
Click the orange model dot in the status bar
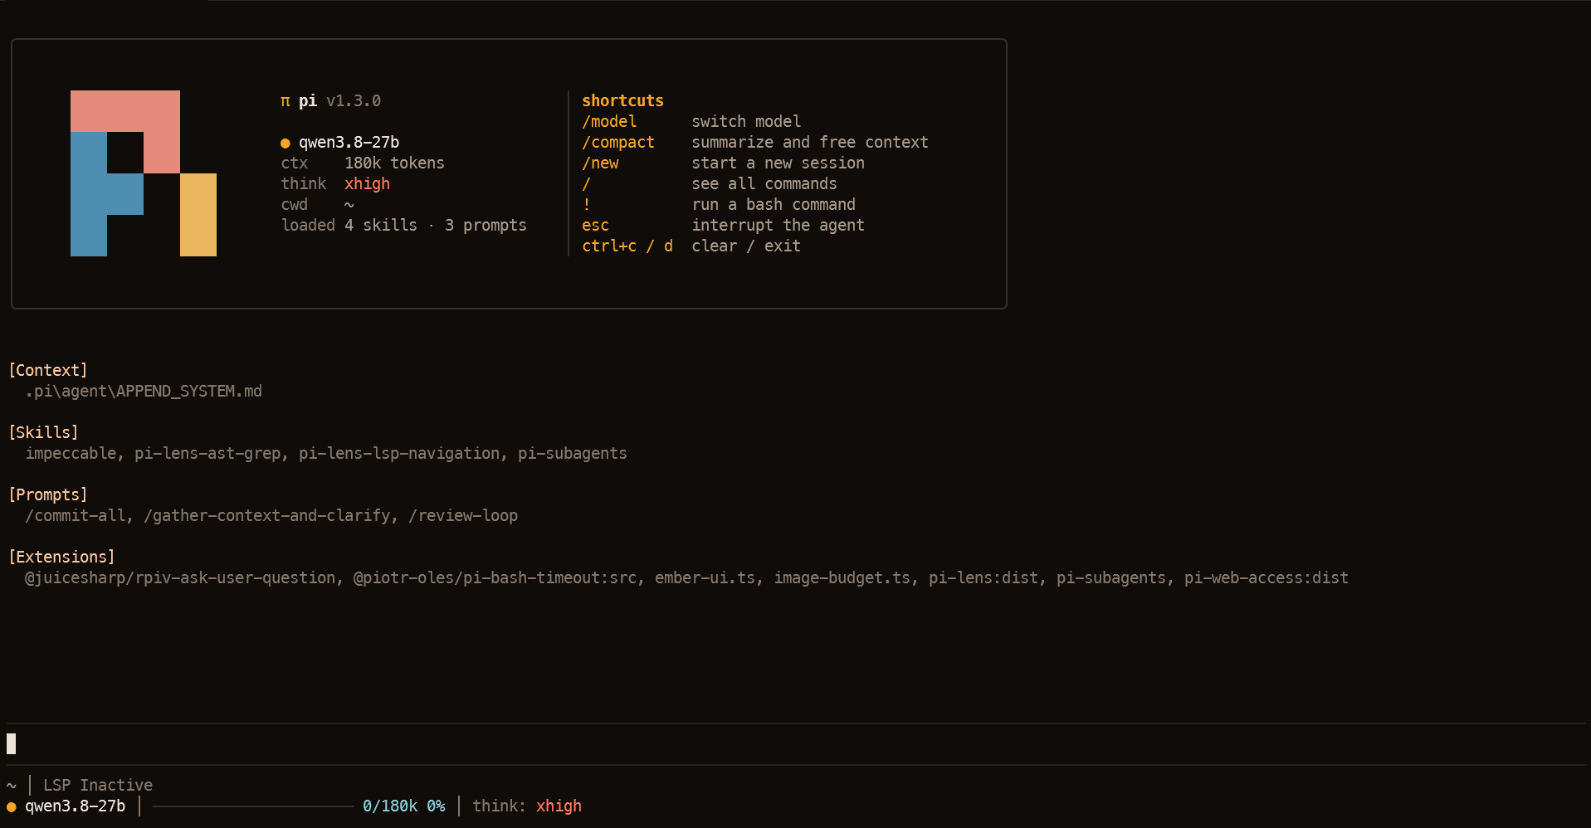(12, 806)
